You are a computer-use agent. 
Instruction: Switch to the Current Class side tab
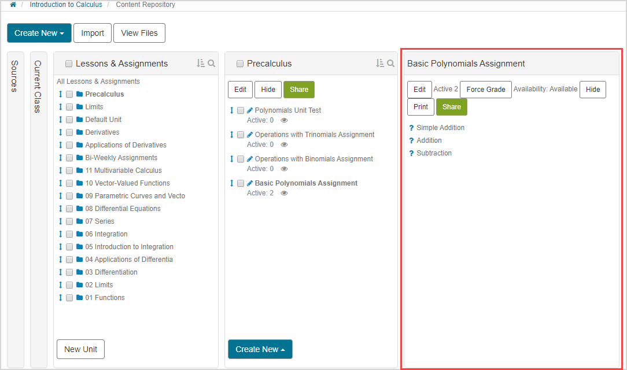[x=38, y=86]
